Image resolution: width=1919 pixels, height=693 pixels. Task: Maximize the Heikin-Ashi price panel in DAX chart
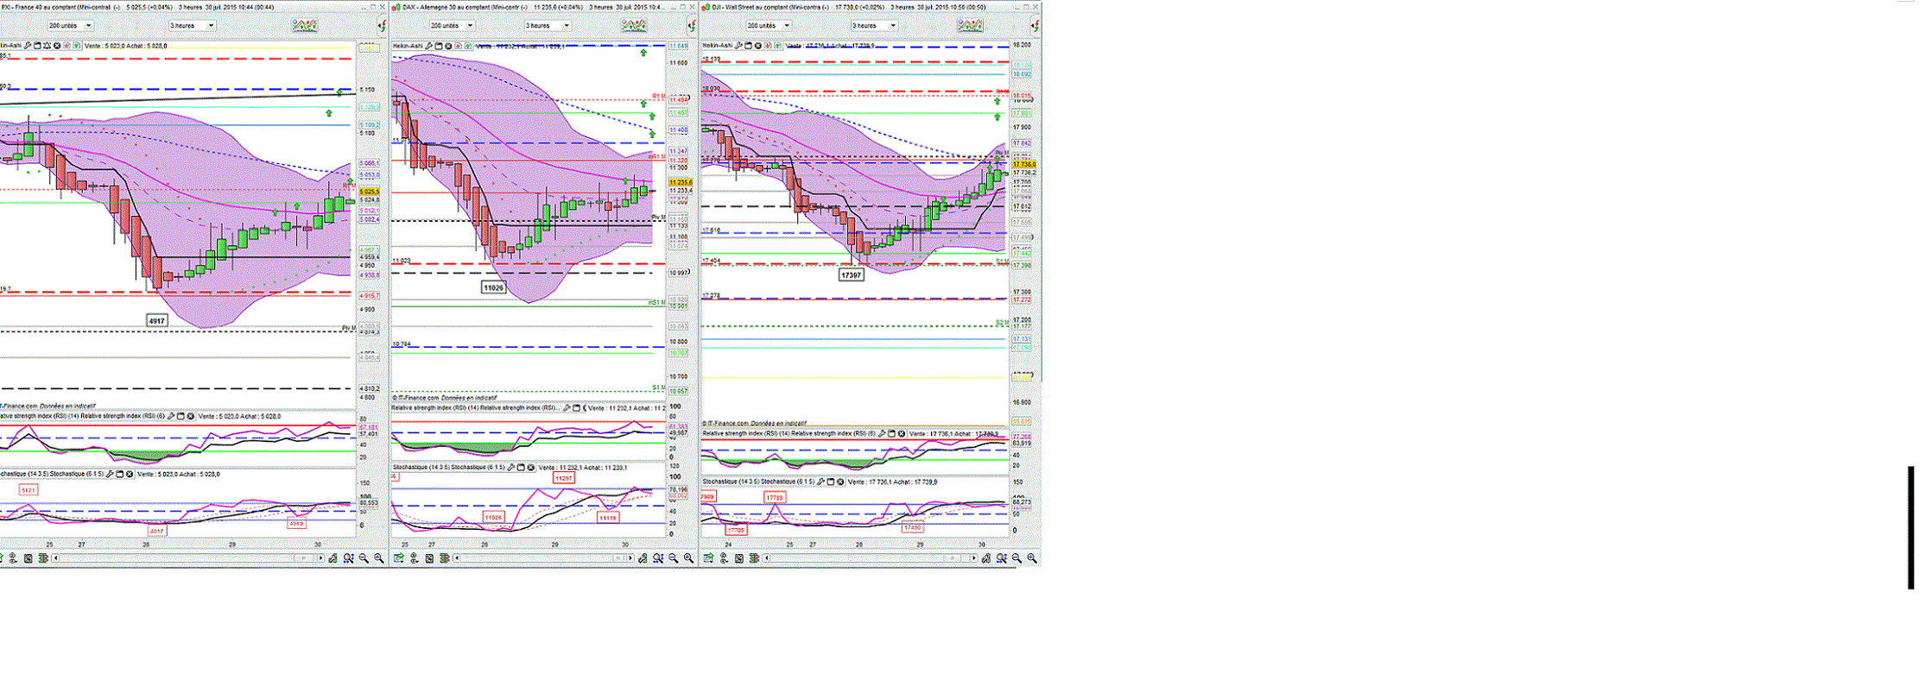pyautogui.click(x=439, y=46)
